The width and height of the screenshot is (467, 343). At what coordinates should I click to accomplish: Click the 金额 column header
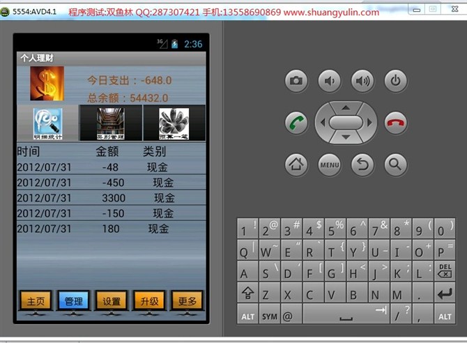pyautogui.click(x=107, y=151)
